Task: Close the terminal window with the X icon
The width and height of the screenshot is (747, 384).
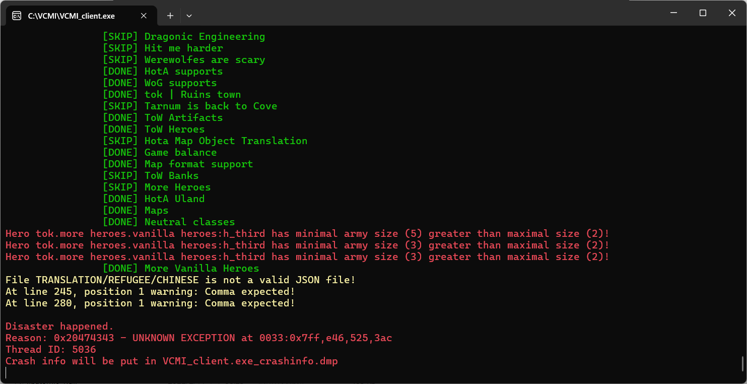Action: (732, 13)
